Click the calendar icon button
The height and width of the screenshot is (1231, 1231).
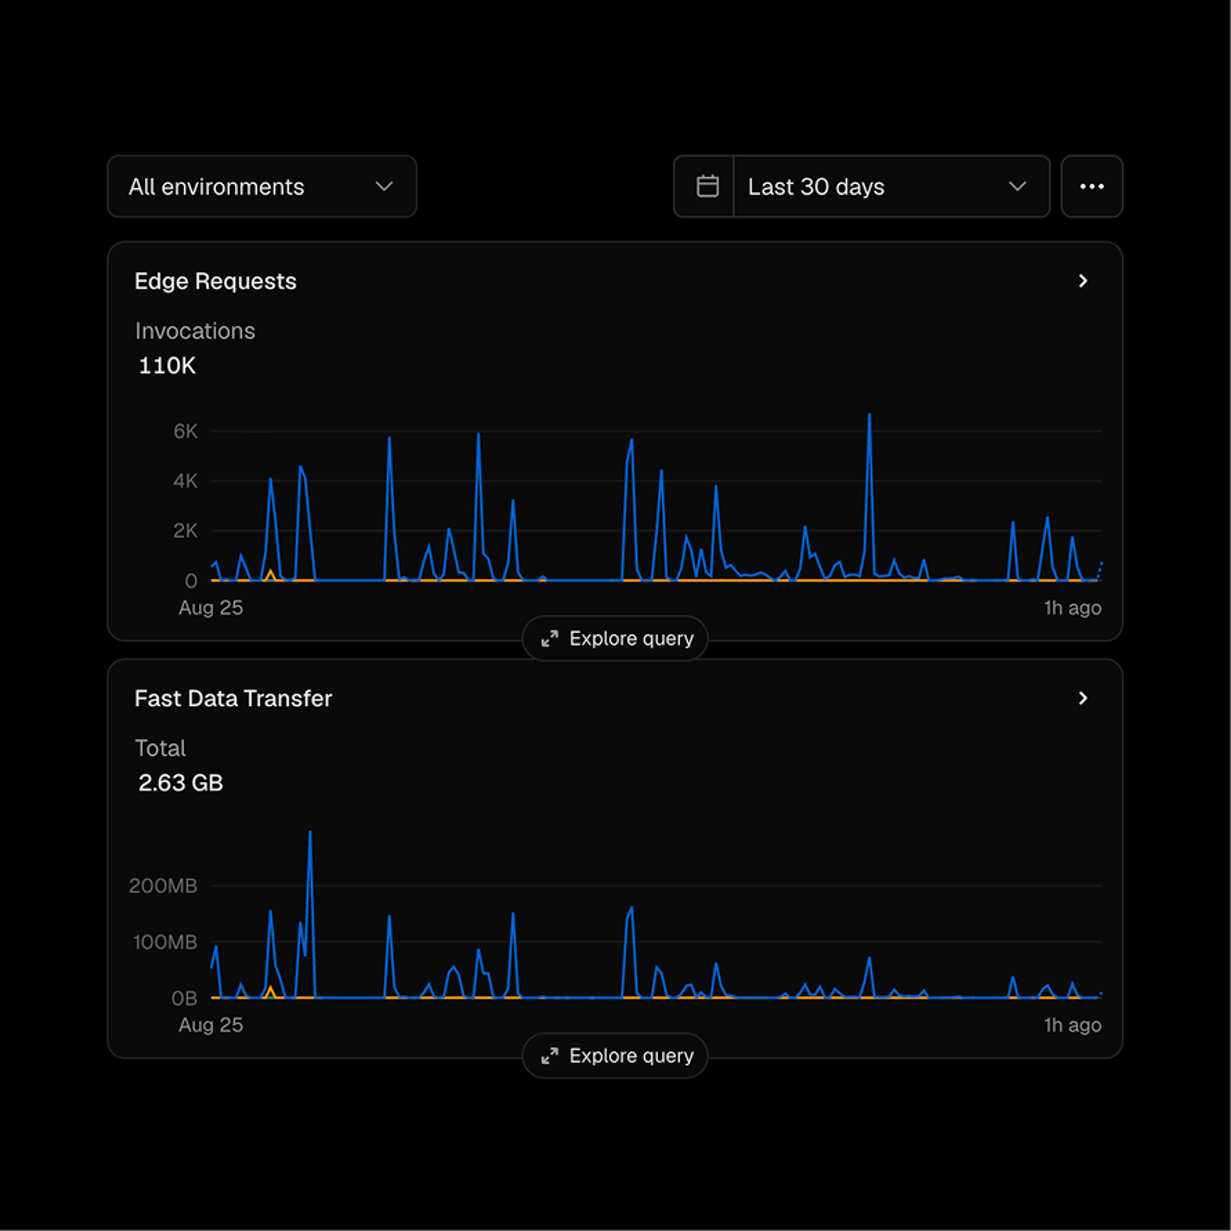click(707, 187)
